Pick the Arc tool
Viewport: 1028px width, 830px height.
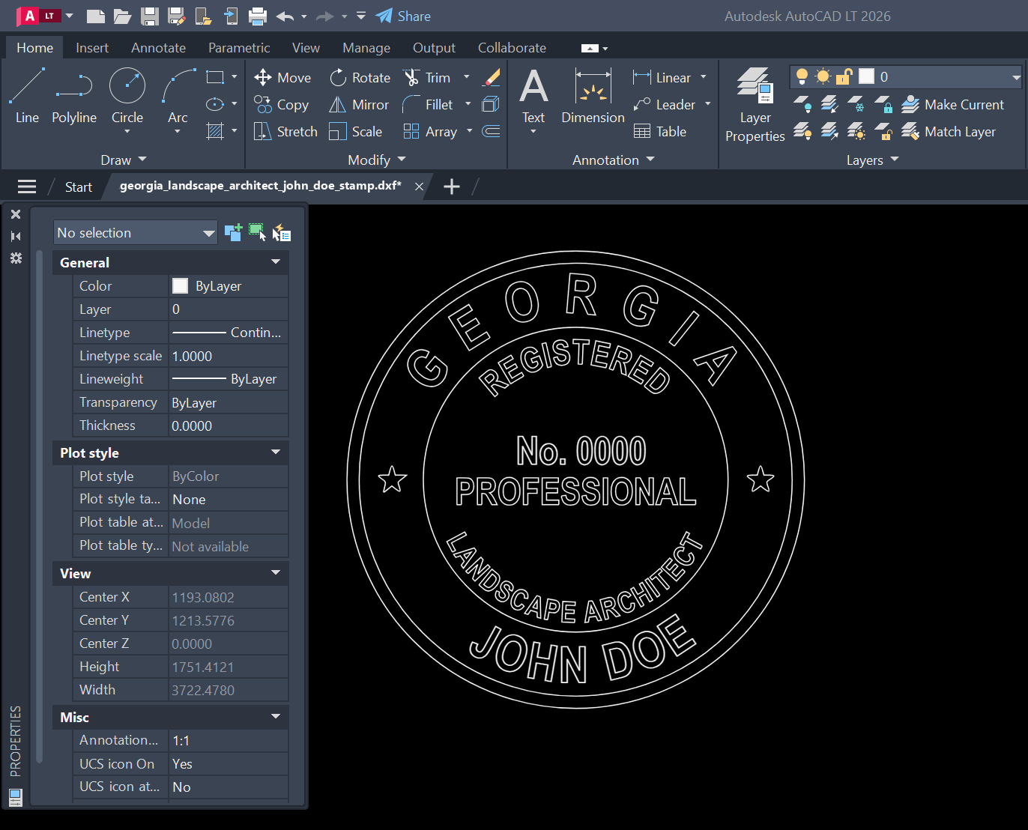178,96
